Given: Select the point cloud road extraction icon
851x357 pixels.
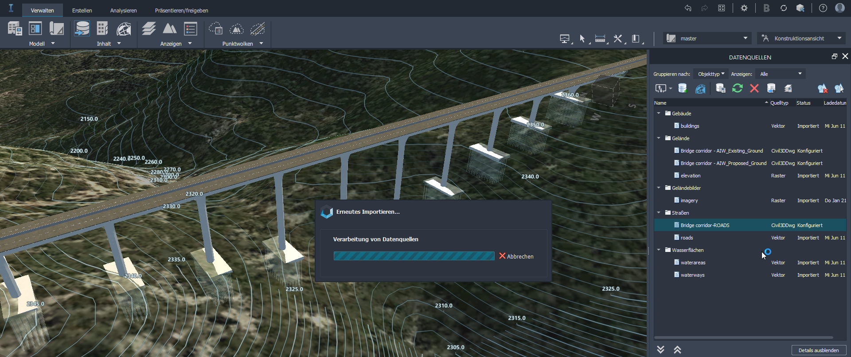Looking at the screenshot, I should click(x=258, y=29).
